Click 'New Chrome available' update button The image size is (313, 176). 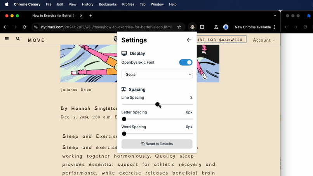coord(253,27)
